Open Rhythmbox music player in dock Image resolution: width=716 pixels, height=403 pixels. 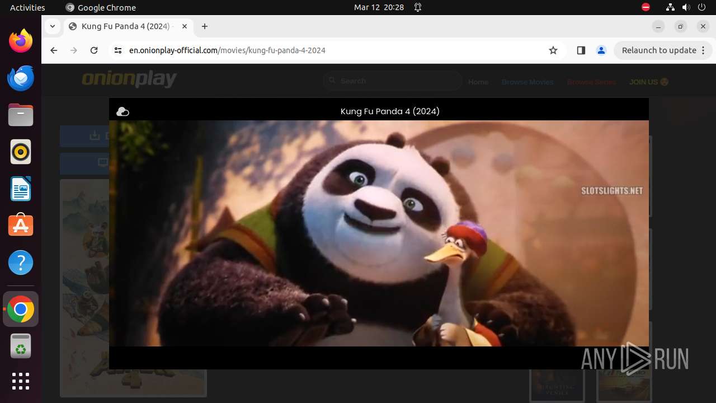coord(21,152)
